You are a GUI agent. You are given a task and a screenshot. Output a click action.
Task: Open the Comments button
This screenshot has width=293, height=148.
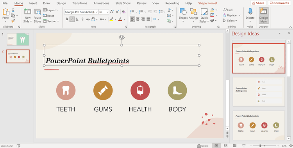279,3
